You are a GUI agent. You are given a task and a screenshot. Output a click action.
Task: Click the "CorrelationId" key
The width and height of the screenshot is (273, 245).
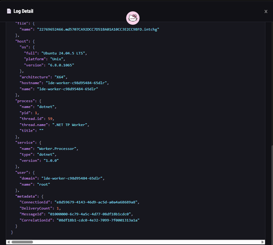point(36,220)
